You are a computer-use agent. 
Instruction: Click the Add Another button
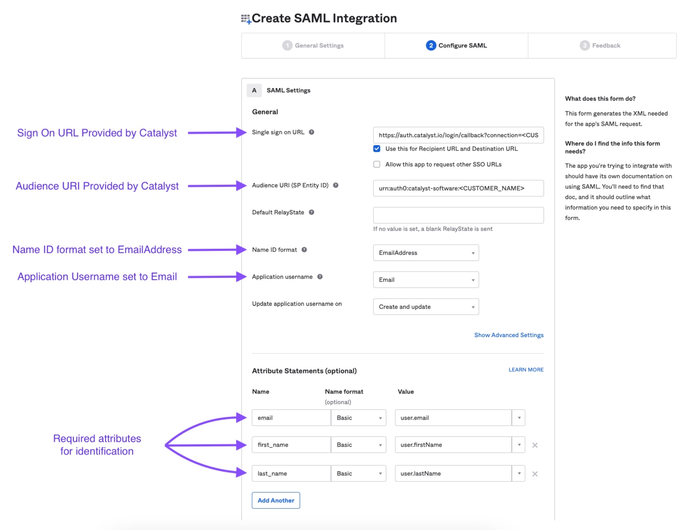point(276,500)
